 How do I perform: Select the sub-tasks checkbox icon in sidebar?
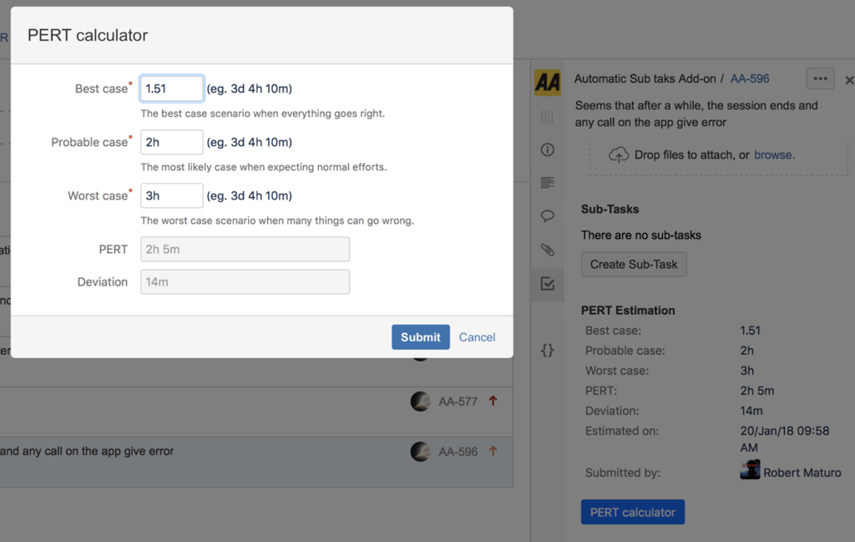[x=548, y=284]
